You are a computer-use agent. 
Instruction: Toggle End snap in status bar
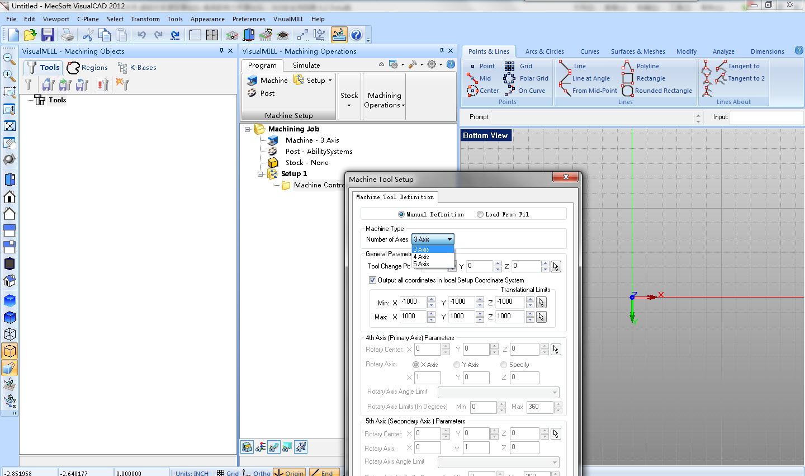coord(324,473)
